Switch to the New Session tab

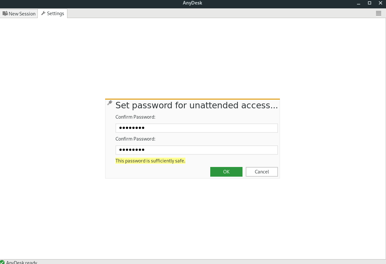(x=19, y=14)
